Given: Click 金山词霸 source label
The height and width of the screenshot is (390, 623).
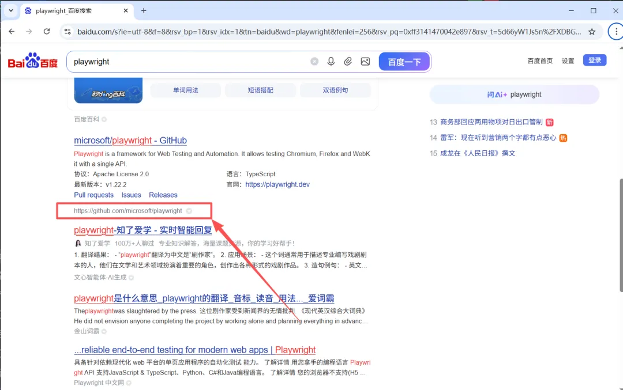Looking at the screenshot, I should 86,331.
